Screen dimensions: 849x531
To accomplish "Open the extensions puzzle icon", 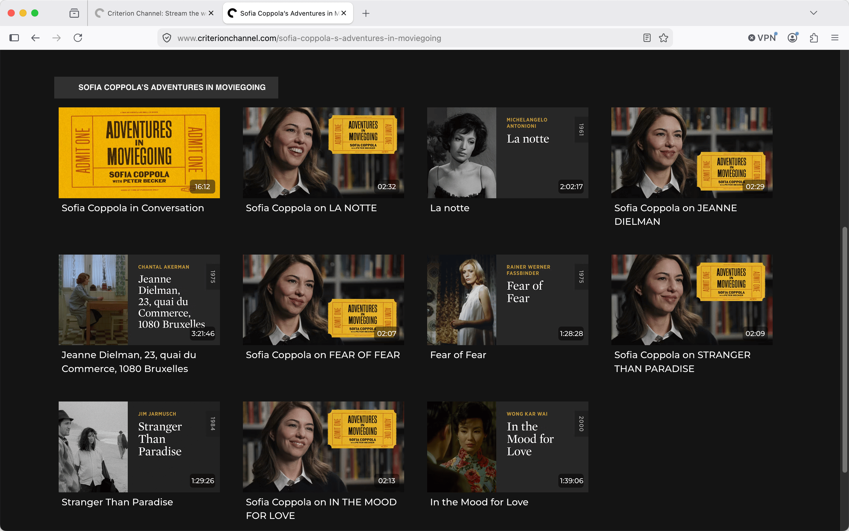I will pos(814,38).
